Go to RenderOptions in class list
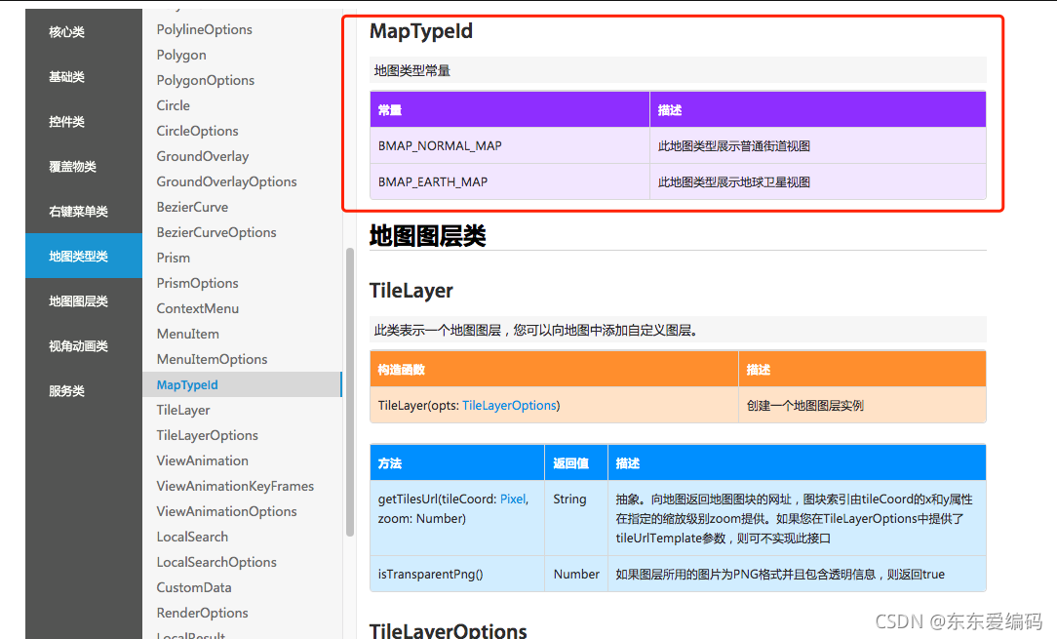Image resolution: width=1057 pixels, height=639 pixels. 202,613
